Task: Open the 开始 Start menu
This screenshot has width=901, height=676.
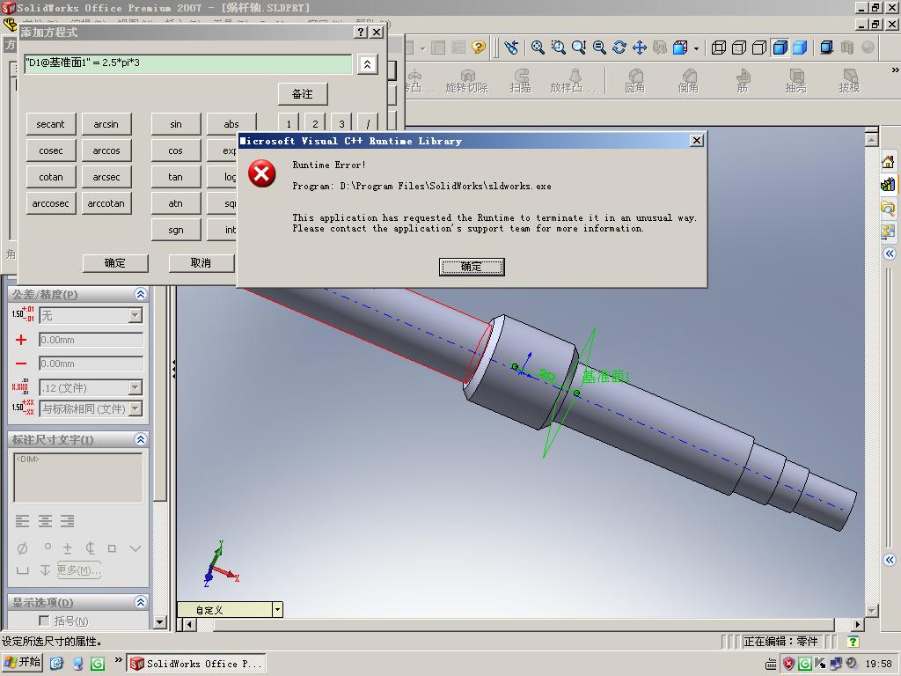Action: (23, 663)
